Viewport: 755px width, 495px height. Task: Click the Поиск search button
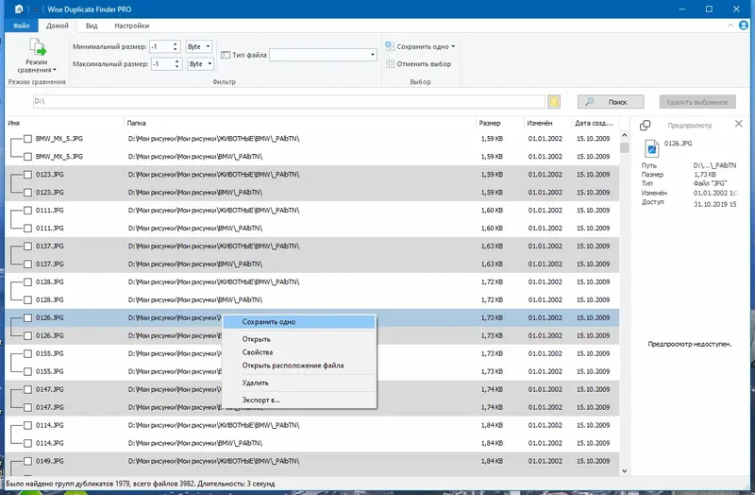[x=611, y=102]
